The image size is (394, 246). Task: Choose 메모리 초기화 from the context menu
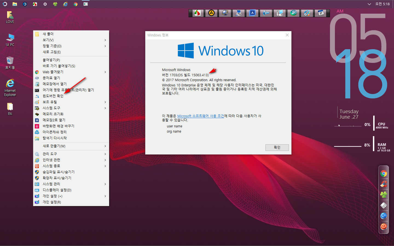pyautogui.click(x=71, y=114)
